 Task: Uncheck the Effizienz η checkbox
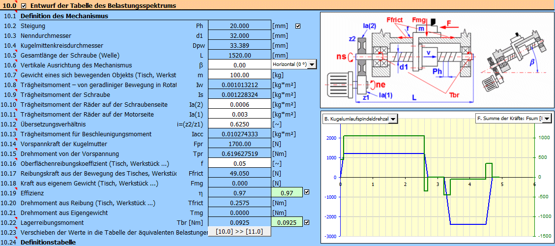[x=307, y=192]
